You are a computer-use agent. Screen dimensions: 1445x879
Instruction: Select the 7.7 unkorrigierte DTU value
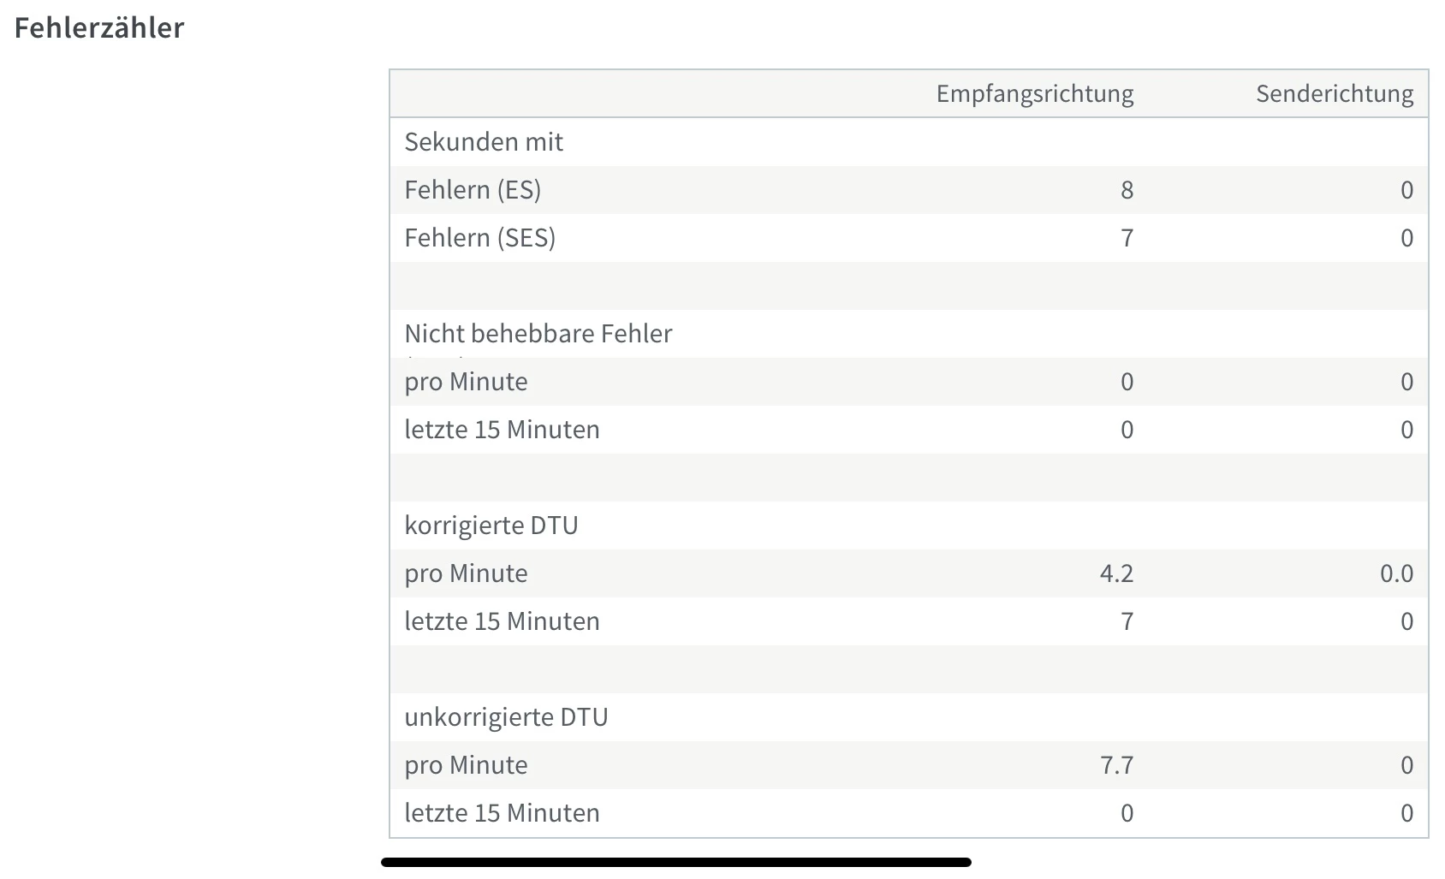pyautogui.click(x=1116, y=764)
